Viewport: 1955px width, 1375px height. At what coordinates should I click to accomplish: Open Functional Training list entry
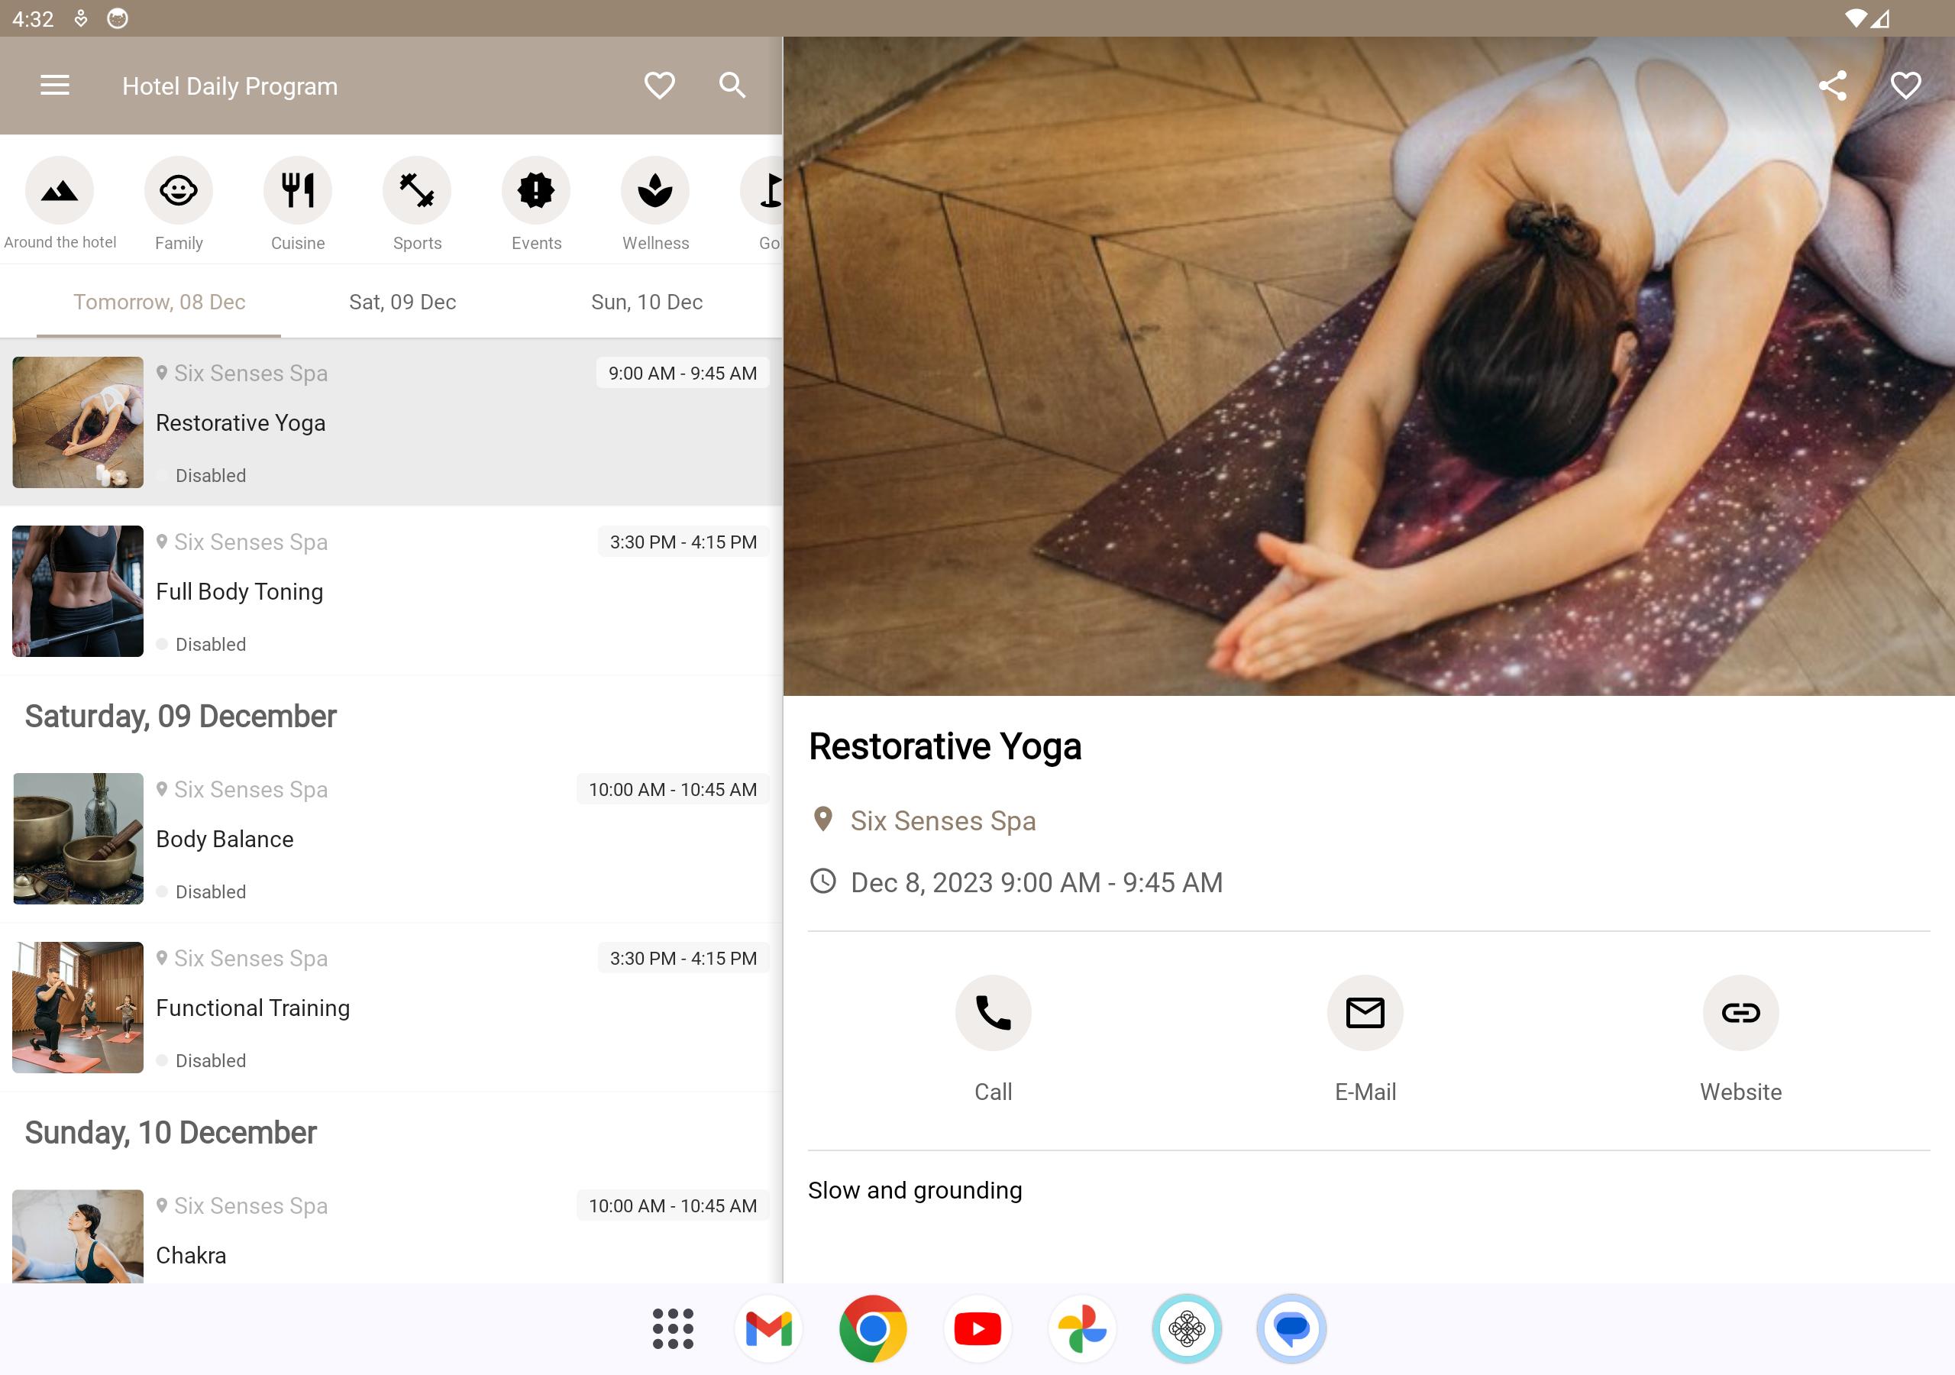click(x=391, y=1007)
